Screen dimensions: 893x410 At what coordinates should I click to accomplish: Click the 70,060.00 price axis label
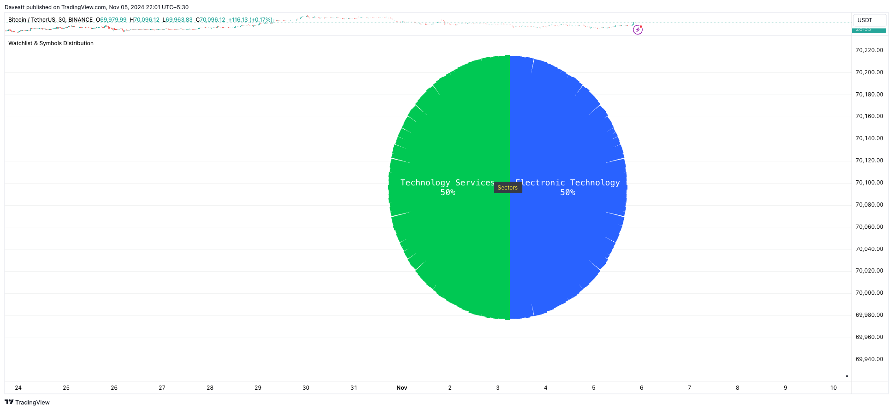(x=869, y=227)
